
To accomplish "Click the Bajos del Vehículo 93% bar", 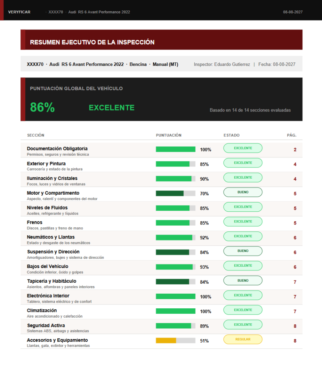I will 175,267.
